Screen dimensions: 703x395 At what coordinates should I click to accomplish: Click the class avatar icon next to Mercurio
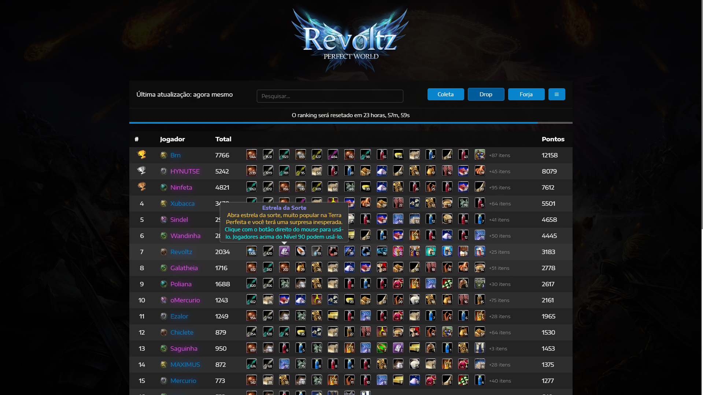(164, 381)
